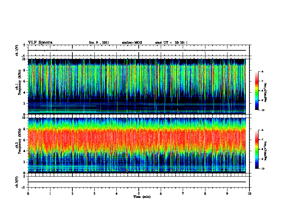Click time axis tick label "1"
The height and width of the screenshot is (217, 281).
[x=50, y=194]
